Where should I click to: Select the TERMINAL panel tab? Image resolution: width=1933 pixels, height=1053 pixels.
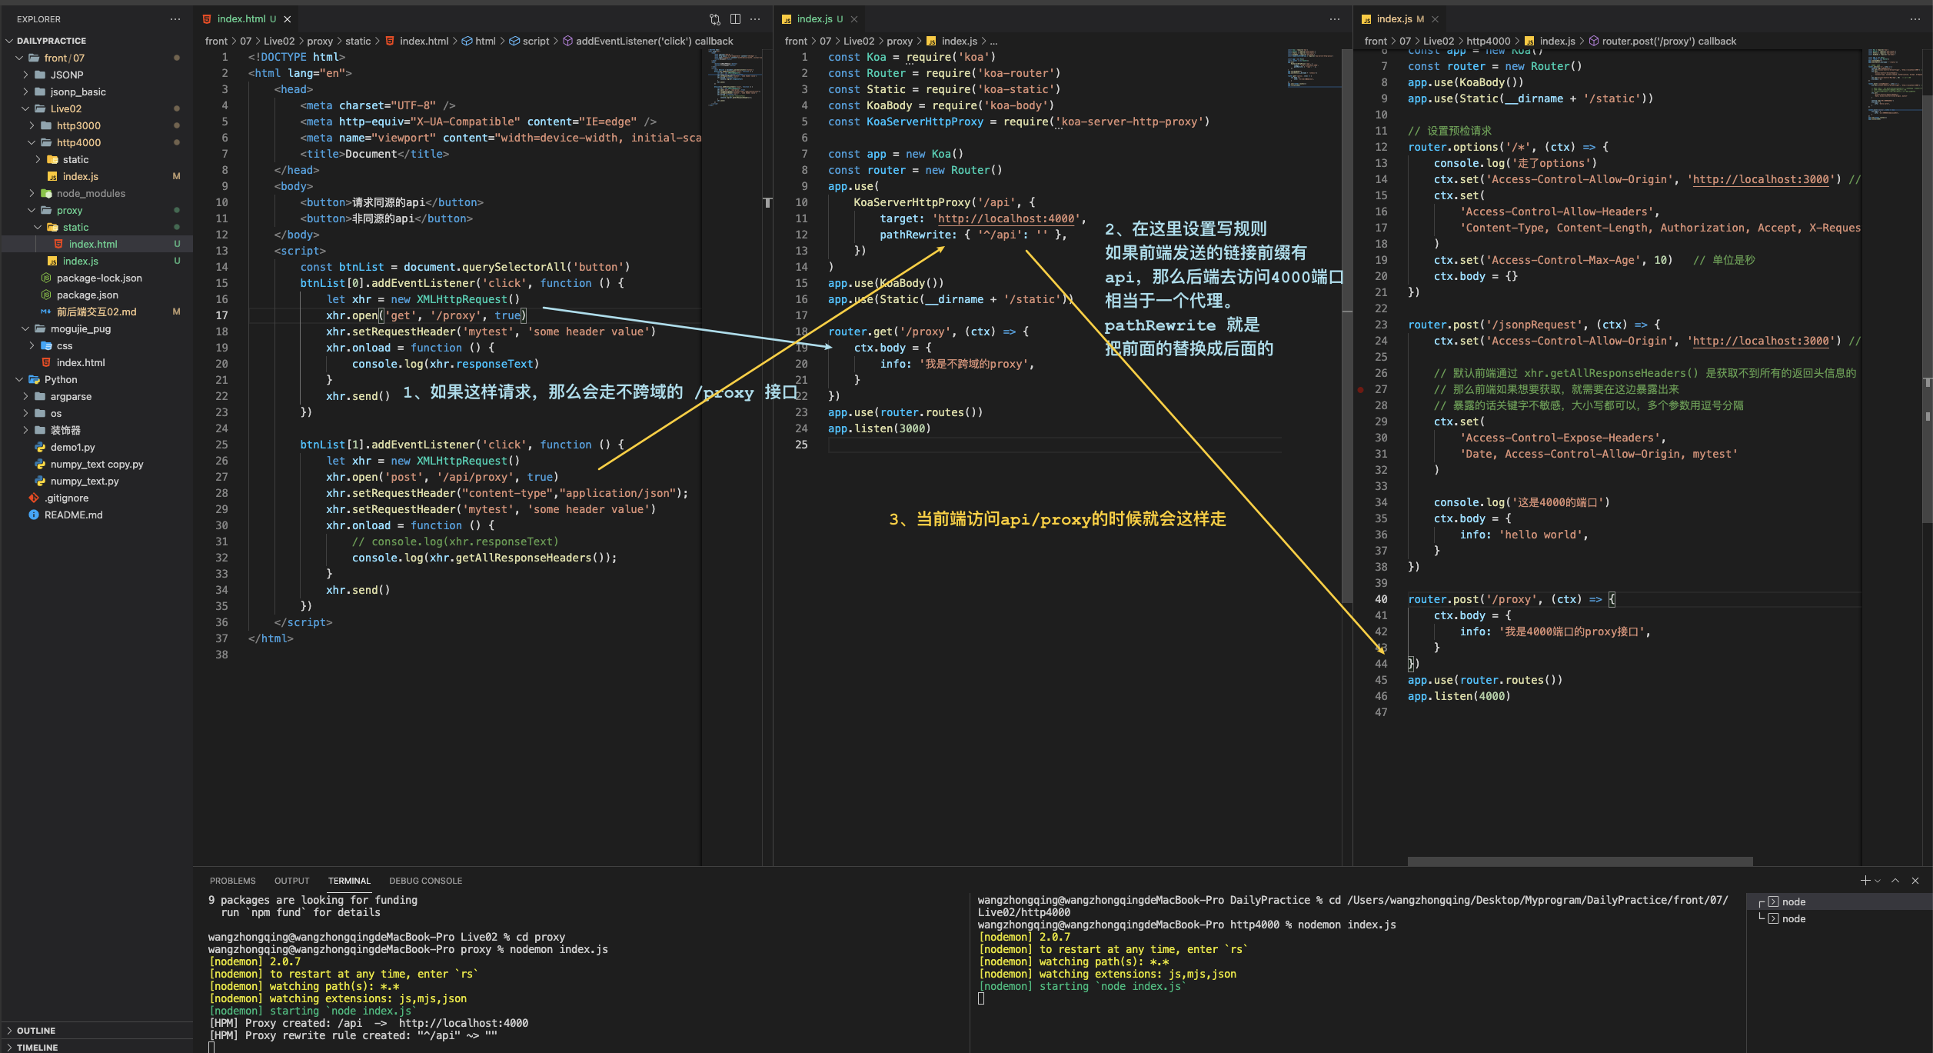click(349, 881)
